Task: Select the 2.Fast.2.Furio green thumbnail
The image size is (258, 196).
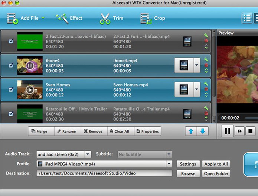Action: pyautogui.click(x=30, y=41)
